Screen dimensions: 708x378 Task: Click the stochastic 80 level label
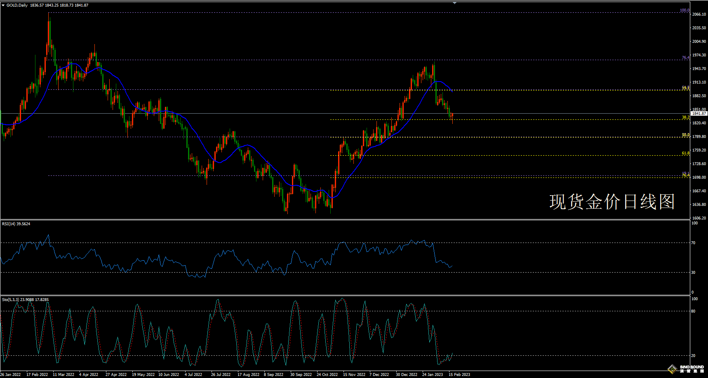pos(693,311)
